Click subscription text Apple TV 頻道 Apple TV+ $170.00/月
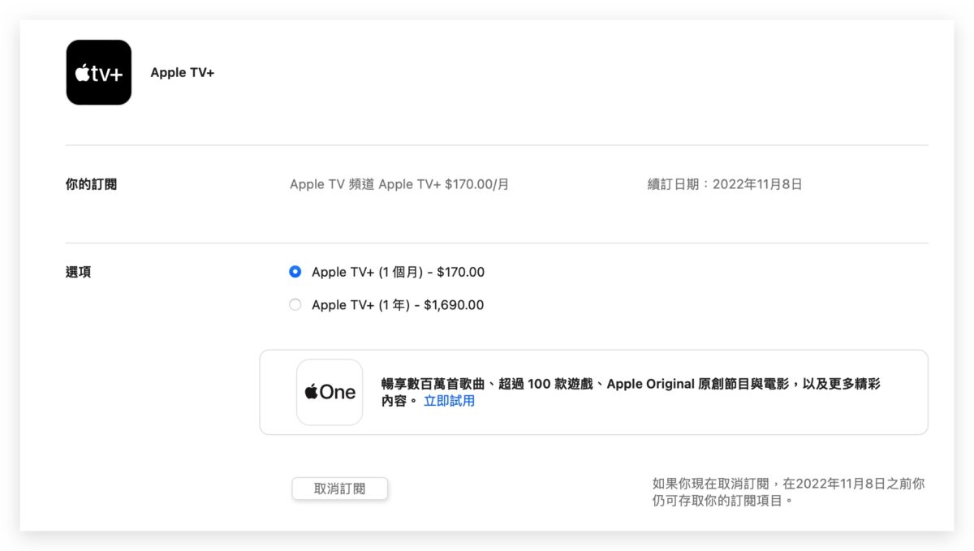Viewport: 974px width, 551px height. point(399,184)
